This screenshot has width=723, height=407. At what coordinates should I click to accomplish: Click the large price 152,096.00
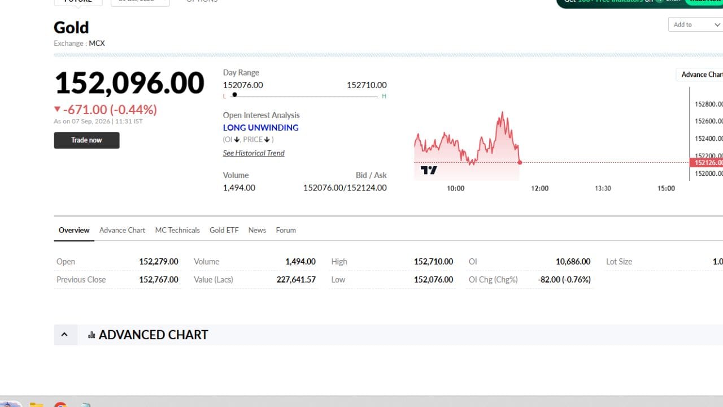(129, 83)
